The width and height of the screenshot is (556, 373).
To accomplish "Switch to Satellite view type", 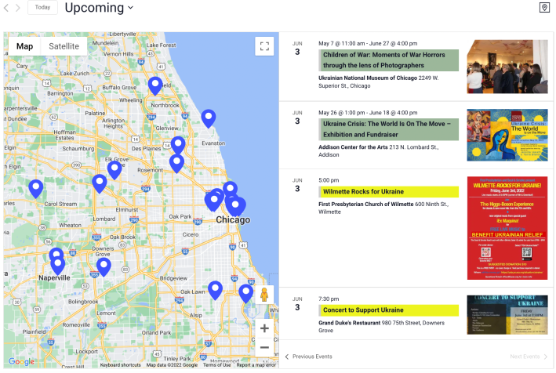I will click(64, 46).
